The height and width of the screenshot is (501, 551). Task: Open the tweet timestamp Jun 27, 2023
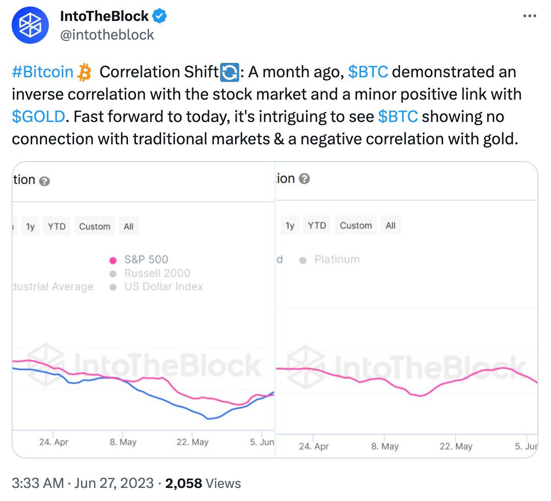[114, 483]
